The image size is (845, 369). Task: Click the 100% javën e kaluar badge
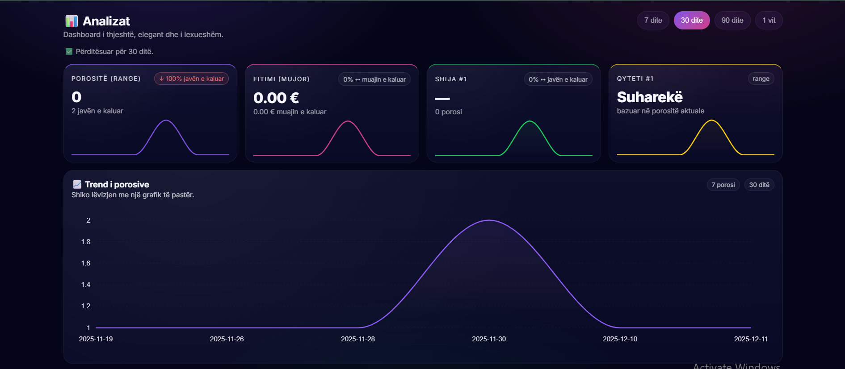click(191, 79)
